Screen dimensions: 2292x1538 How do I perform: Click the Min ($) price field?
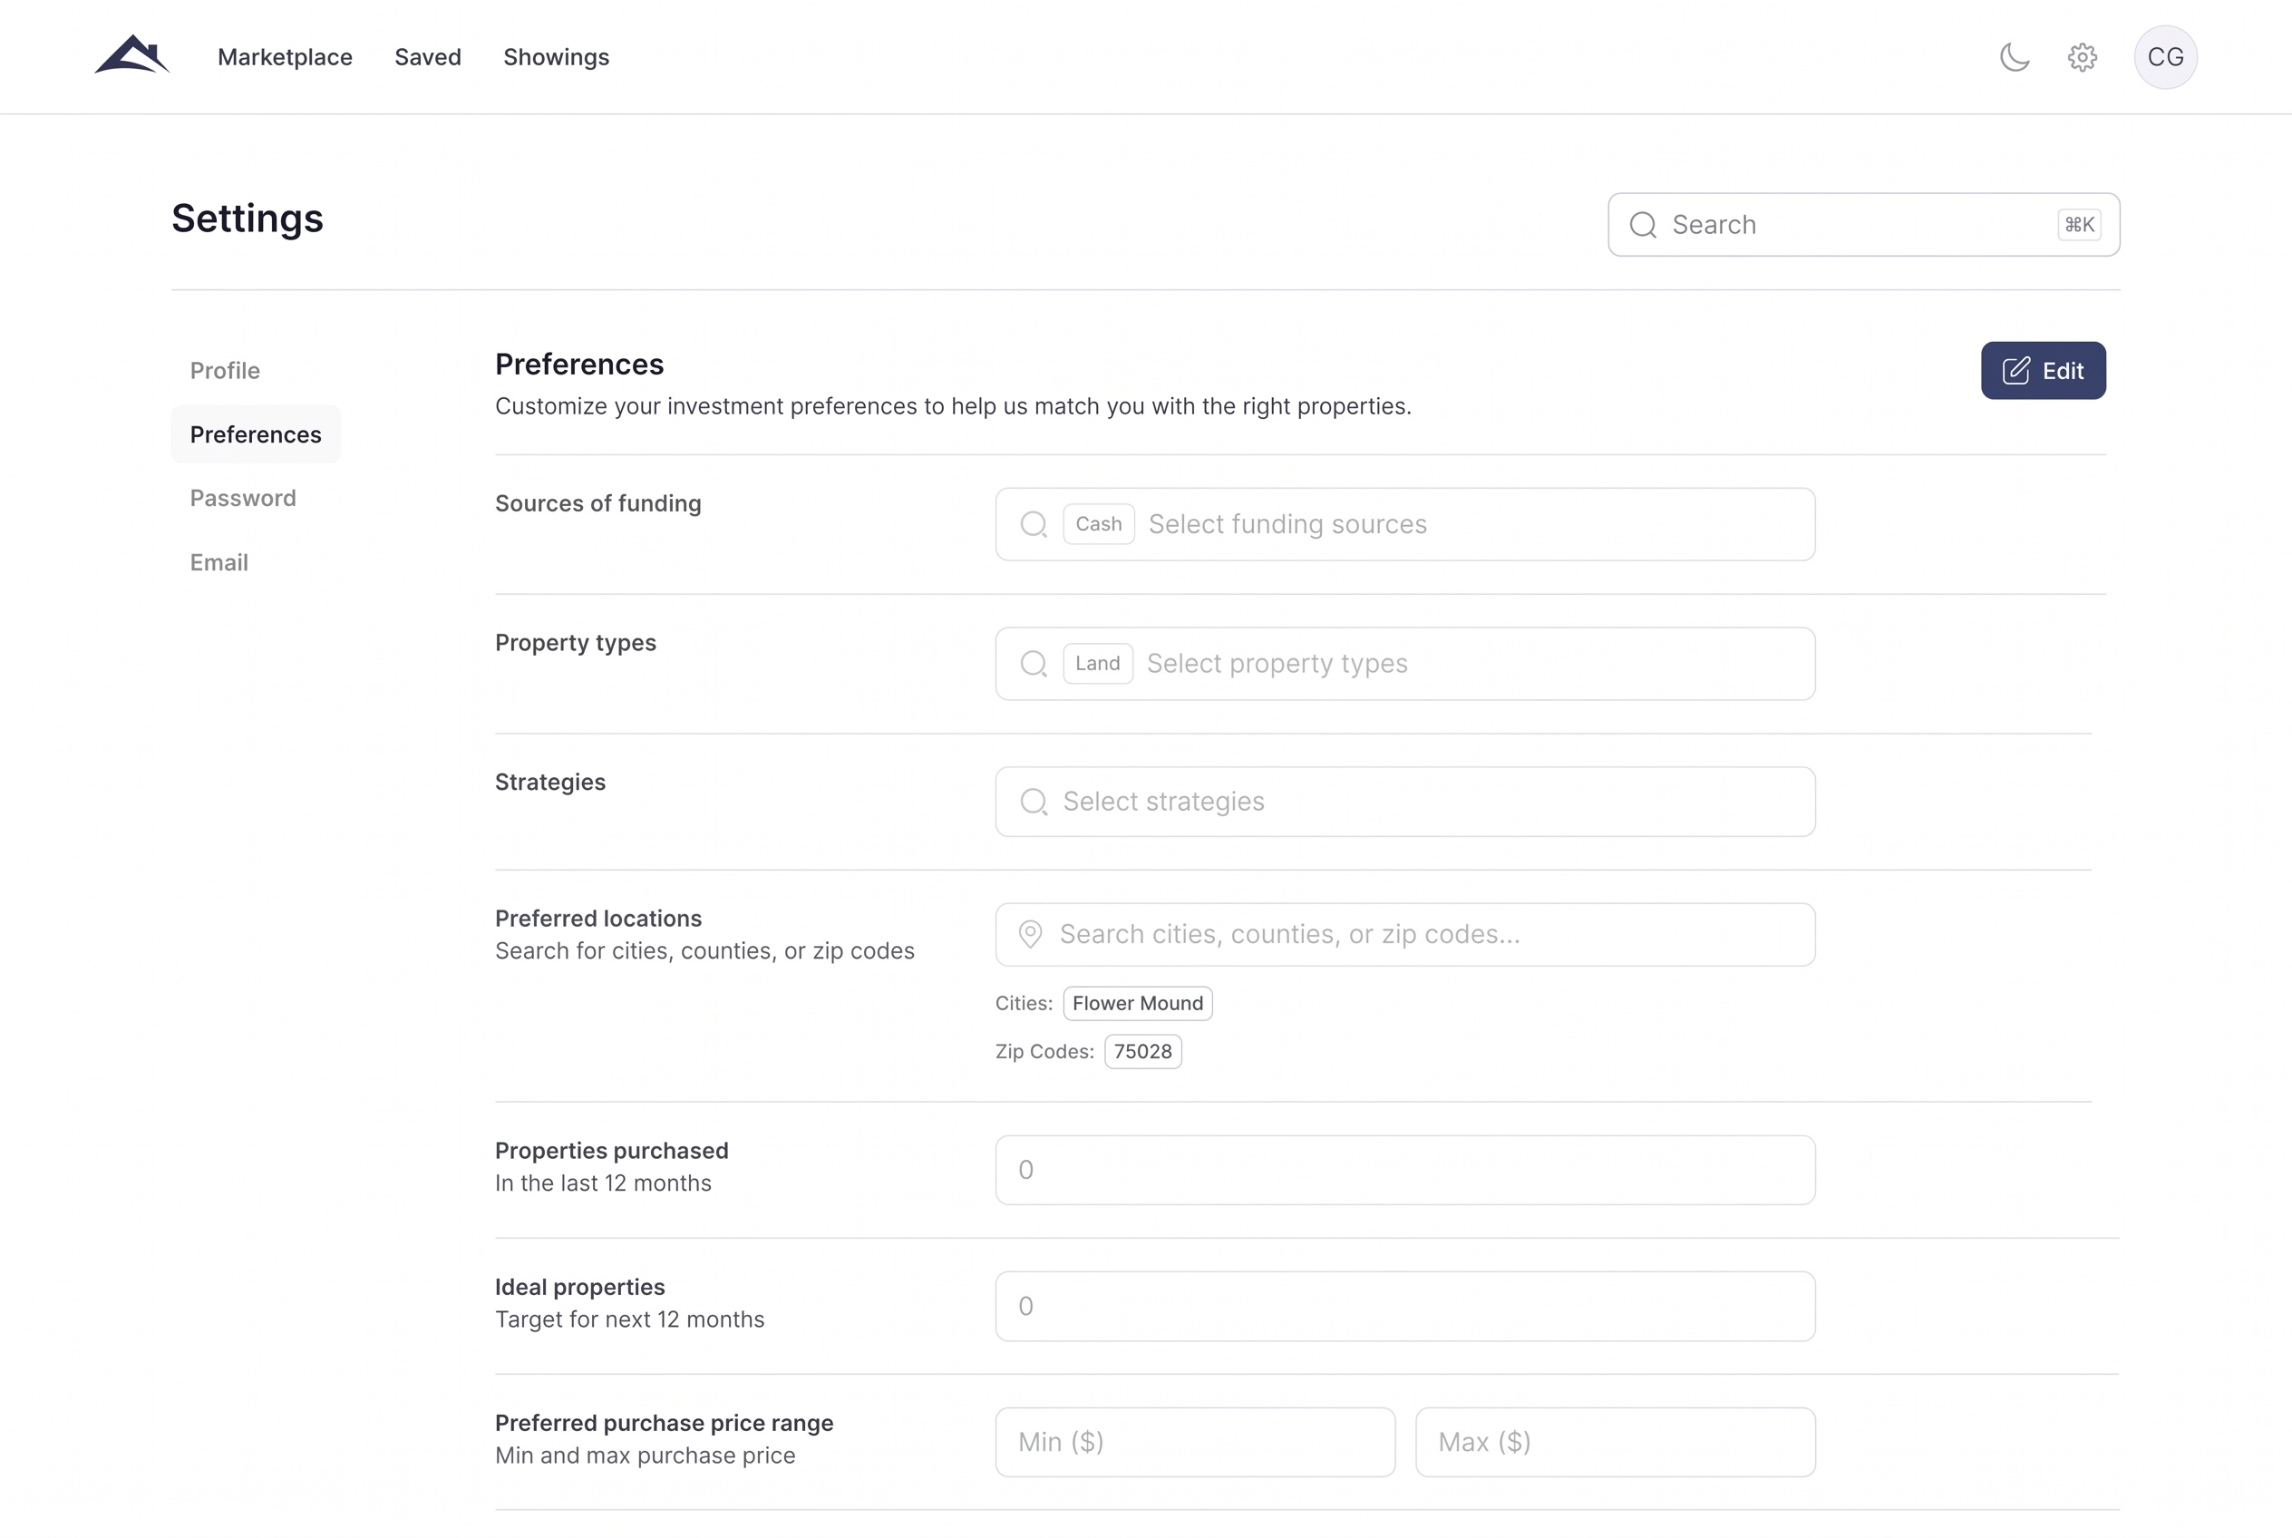pyautogui.click(x=1195, y=1442)
